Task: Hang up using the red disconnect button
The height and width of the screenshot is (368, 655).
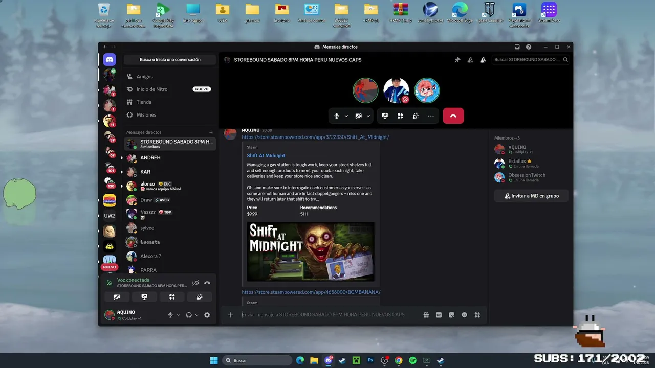Action: pos(453,116)
